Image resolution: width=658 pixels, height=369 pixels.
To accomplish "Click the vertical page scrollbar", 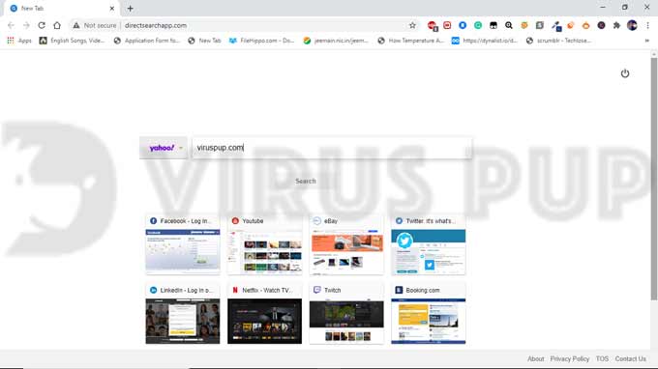I will pos(654,179).
